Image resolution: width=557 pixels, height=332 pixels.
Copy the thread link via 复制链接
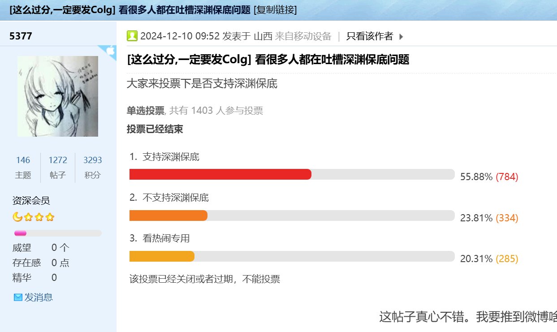[x=275, y=10]
